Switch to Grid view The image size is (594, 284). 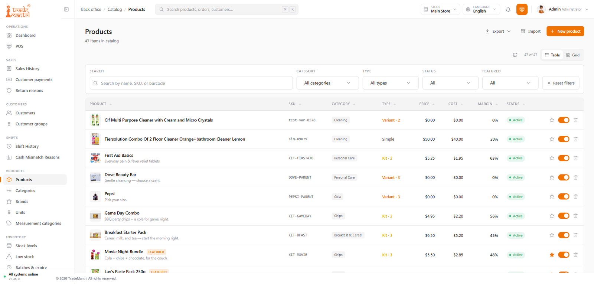(x=573, y=55)
